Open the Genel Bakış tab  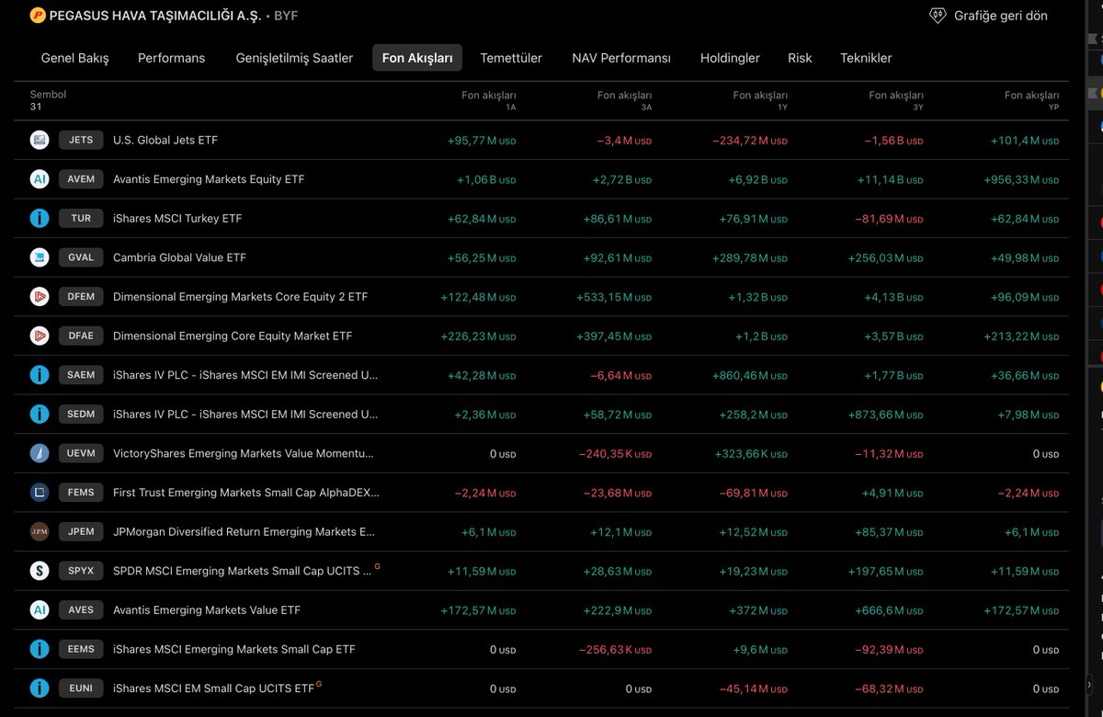75,58
